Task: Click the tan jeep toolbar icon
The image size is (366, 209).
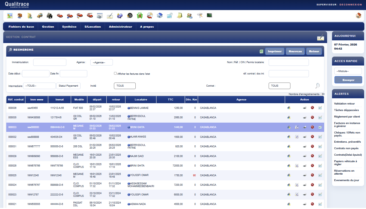Action: point(40,16)
